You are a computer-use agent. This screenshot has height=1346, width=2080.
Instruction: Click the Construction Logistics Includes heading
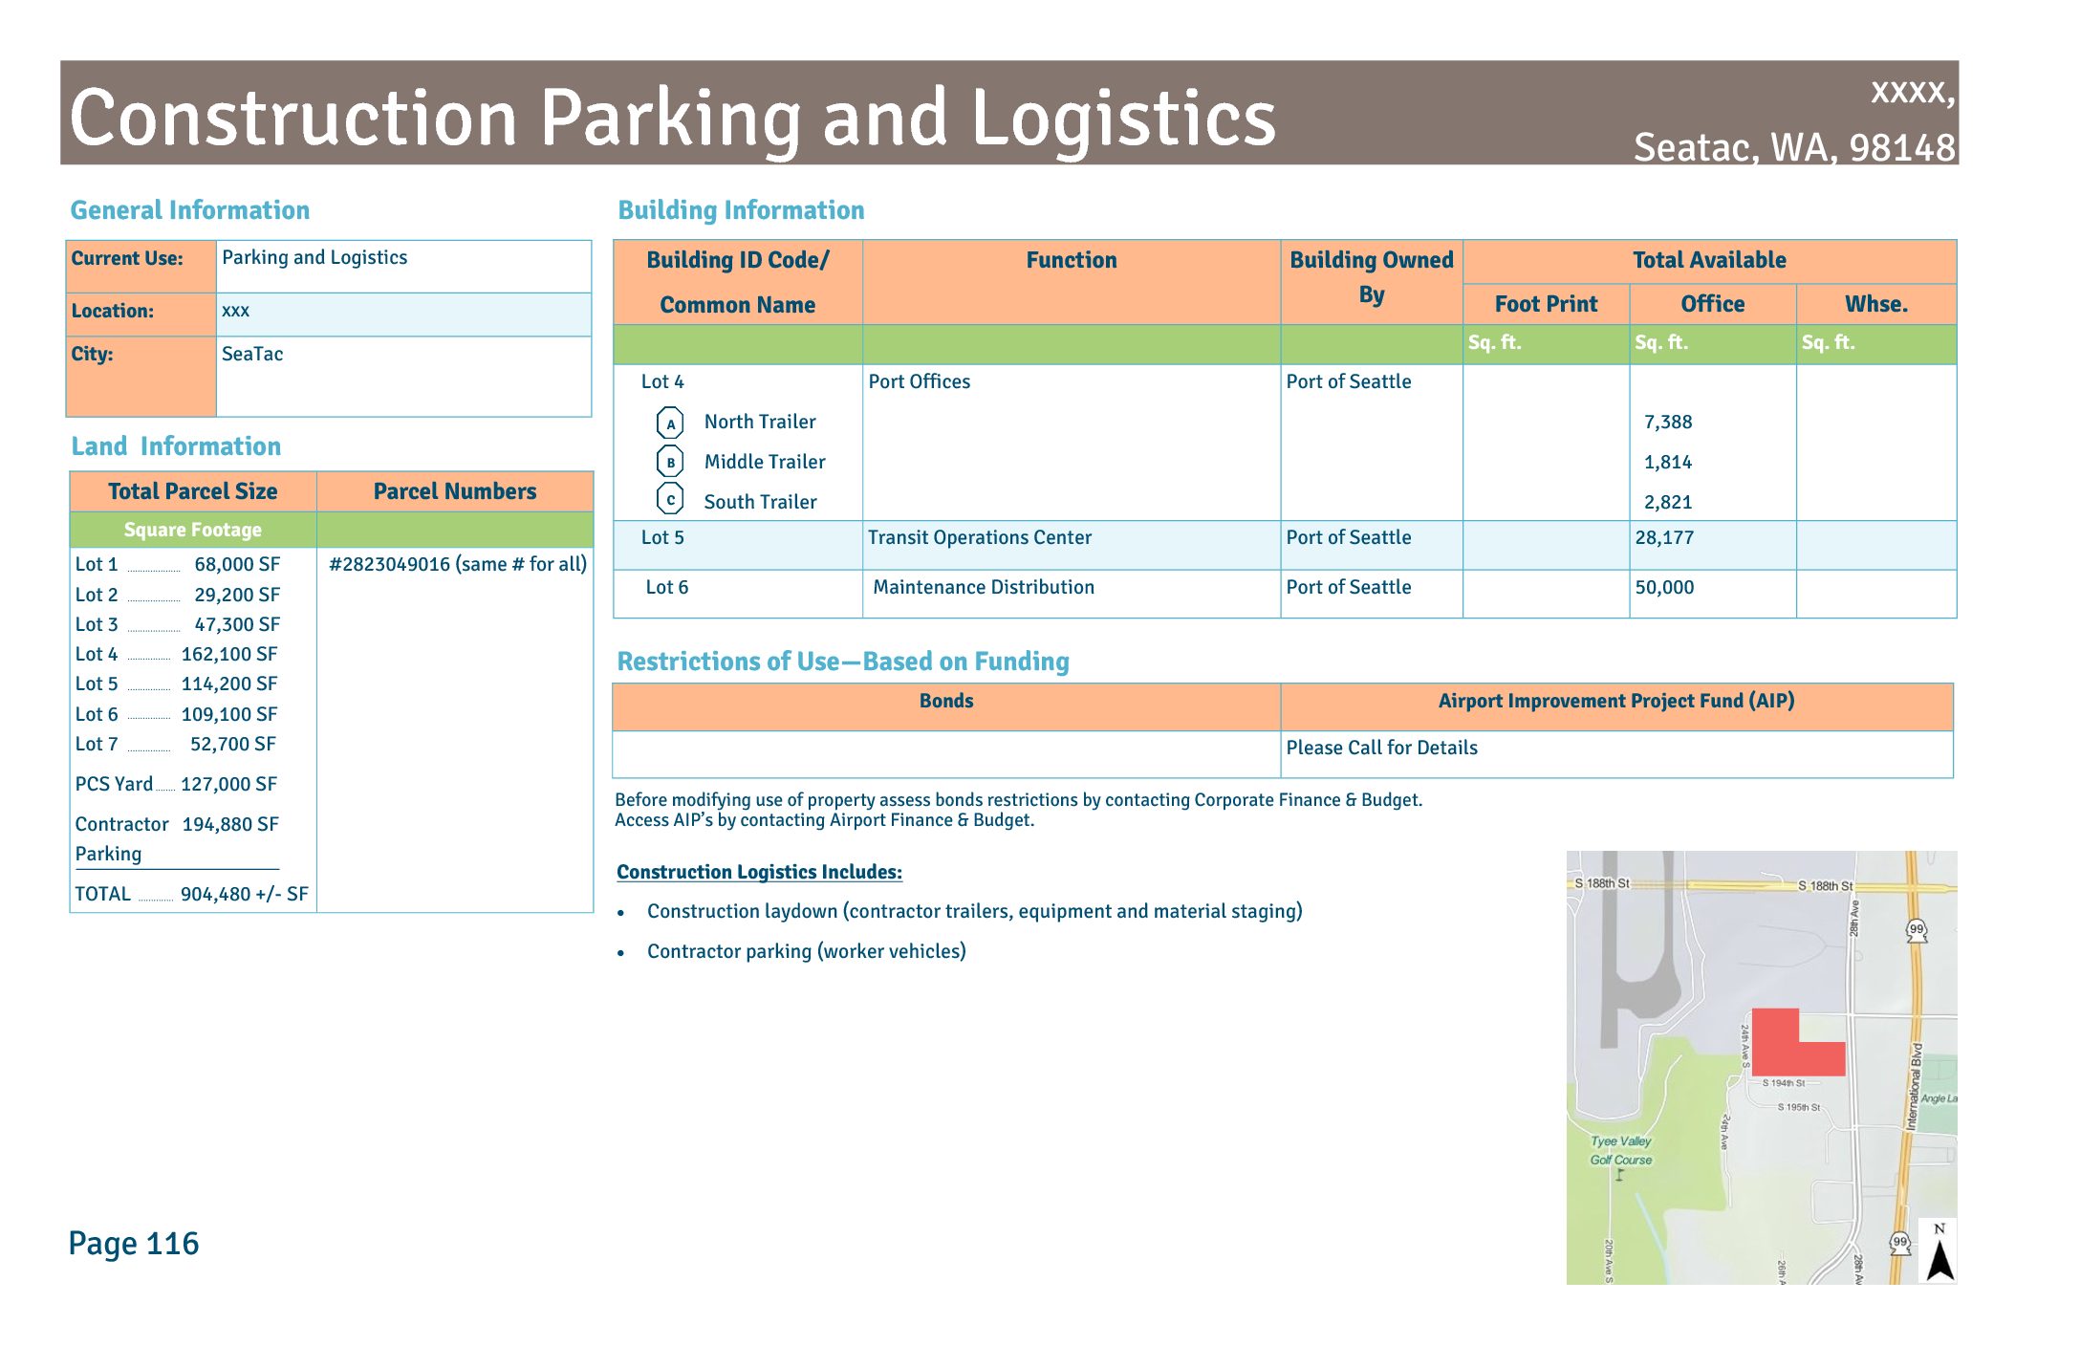tap(759, 872)
